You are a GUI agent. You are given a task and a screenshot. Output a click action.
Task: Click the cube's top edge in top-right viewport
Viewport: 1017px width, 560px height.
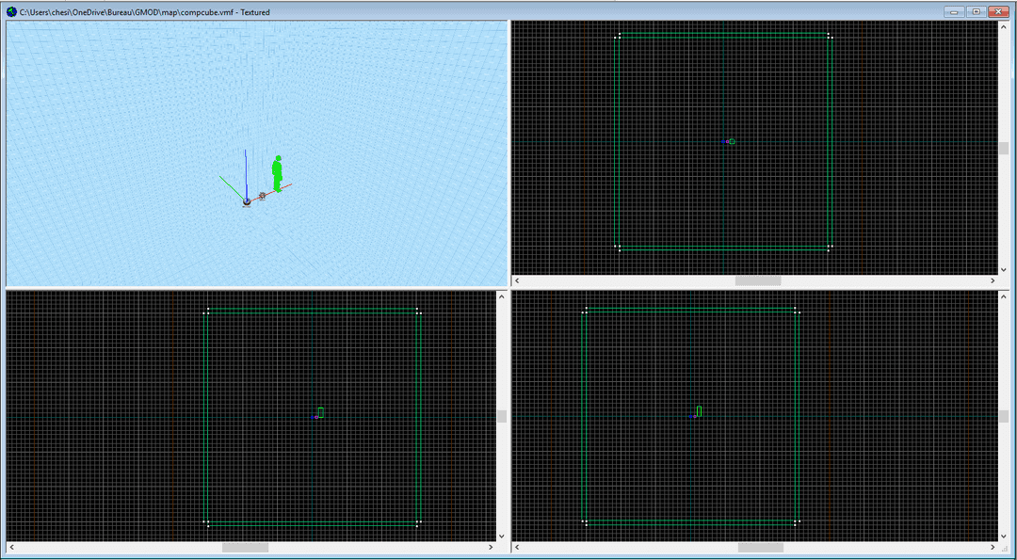coord(724,34)
